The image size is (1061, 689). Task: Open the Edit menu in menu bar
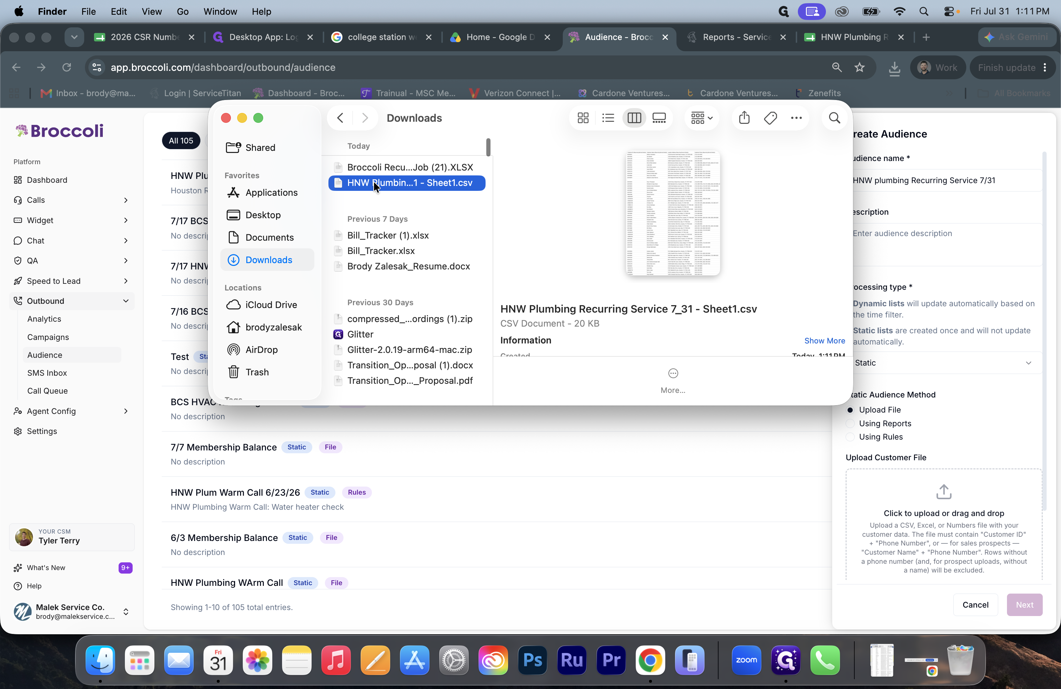118,11
